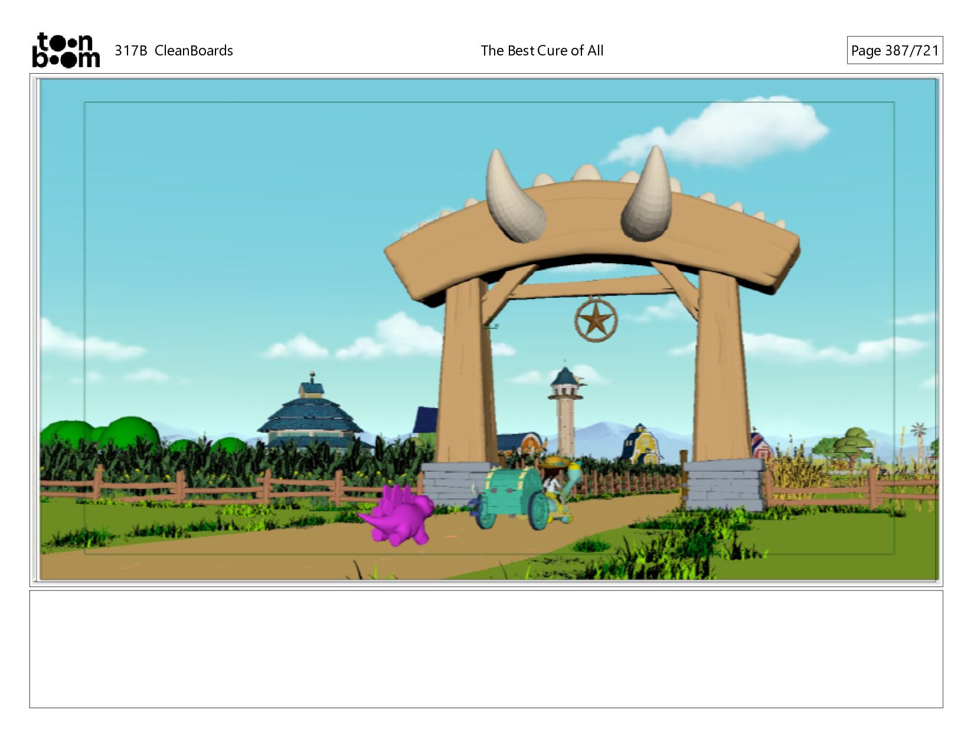This screenshot has height=752, width=974.
Task: Click the storyboard panel image
Action: point(486,329)
